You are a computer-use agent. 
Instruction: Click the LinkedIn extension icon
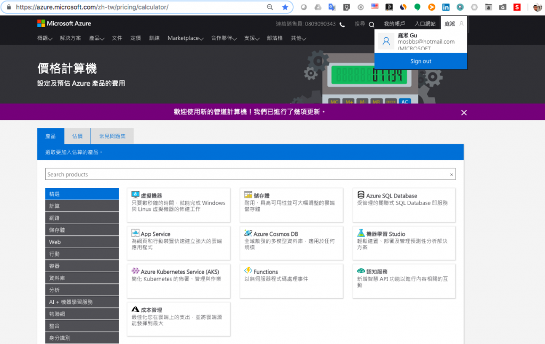pyautogui.click(x=445, y=7)
